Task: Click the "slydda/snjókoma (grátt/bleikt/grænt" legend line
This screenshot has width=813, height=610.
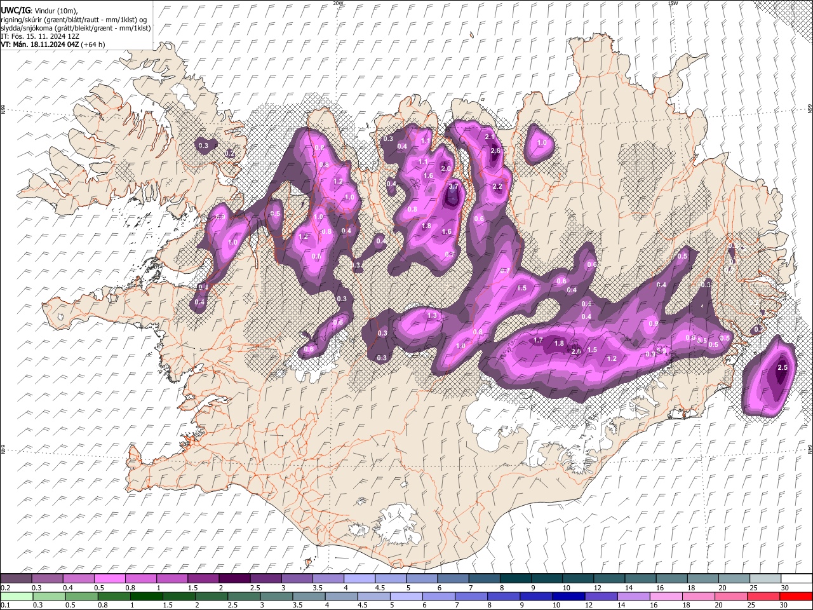Action: coord(76,28)
